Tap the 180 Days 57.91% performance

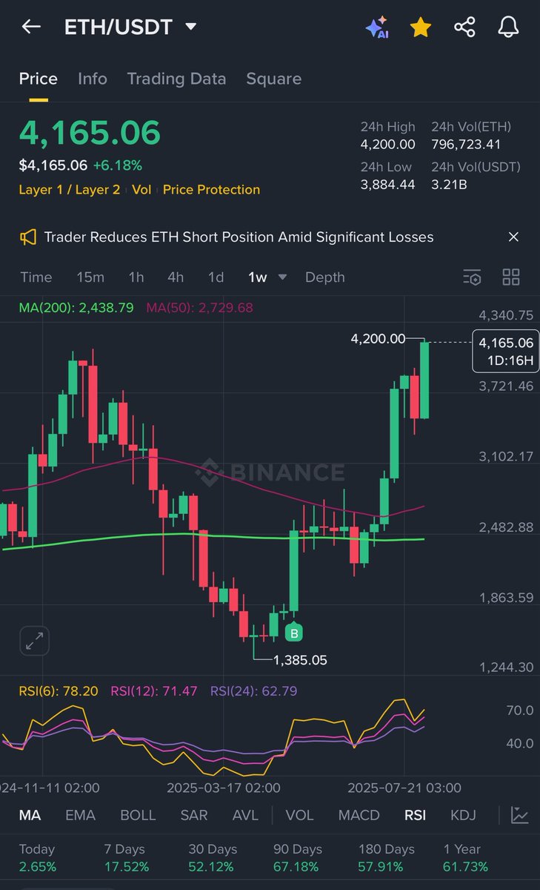[385, 858]
